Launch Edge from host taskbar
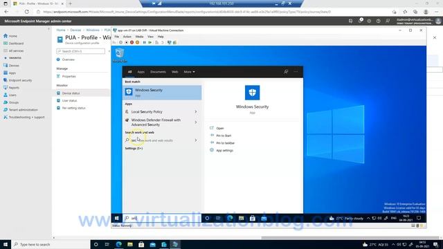This screenshot has width=443, height=249. (x=118, y=244)
